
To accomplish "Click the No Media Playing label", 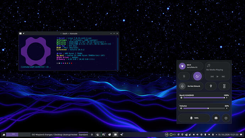I will tap(214, 70).
